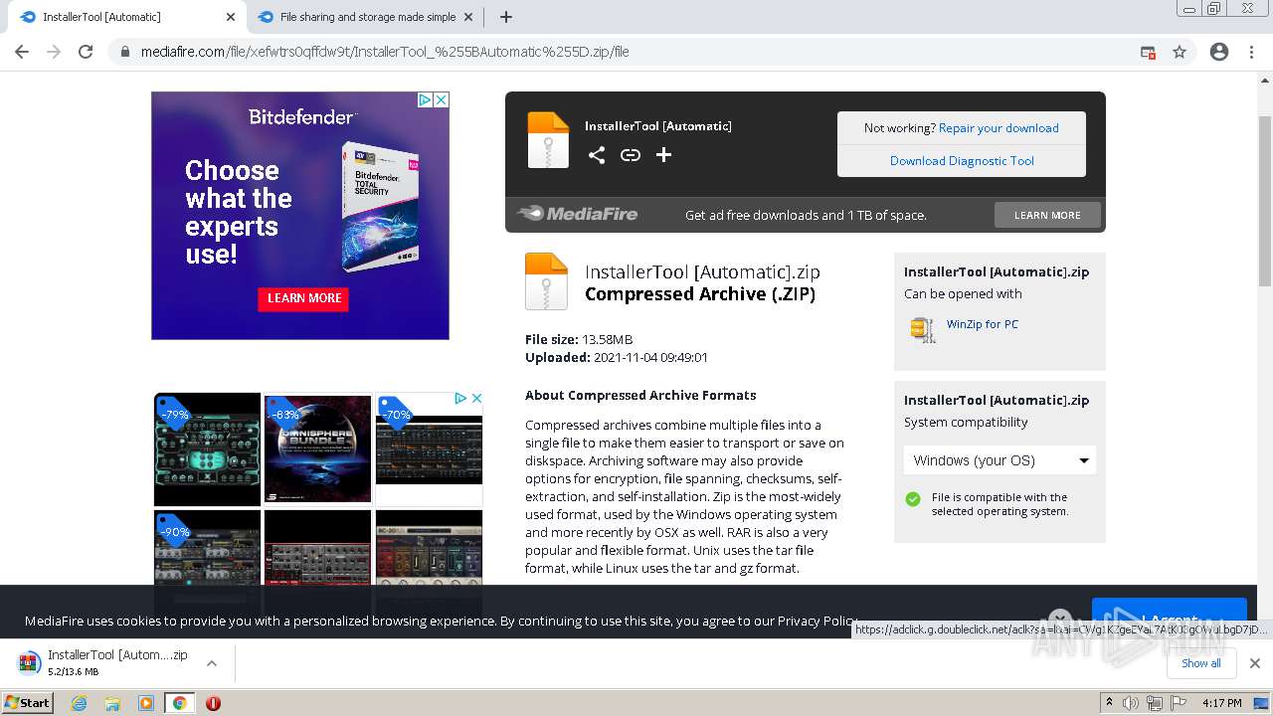Open Windows (your OS) dropdown
The width and height of the screenshot is (1273, 716).
1000,459
